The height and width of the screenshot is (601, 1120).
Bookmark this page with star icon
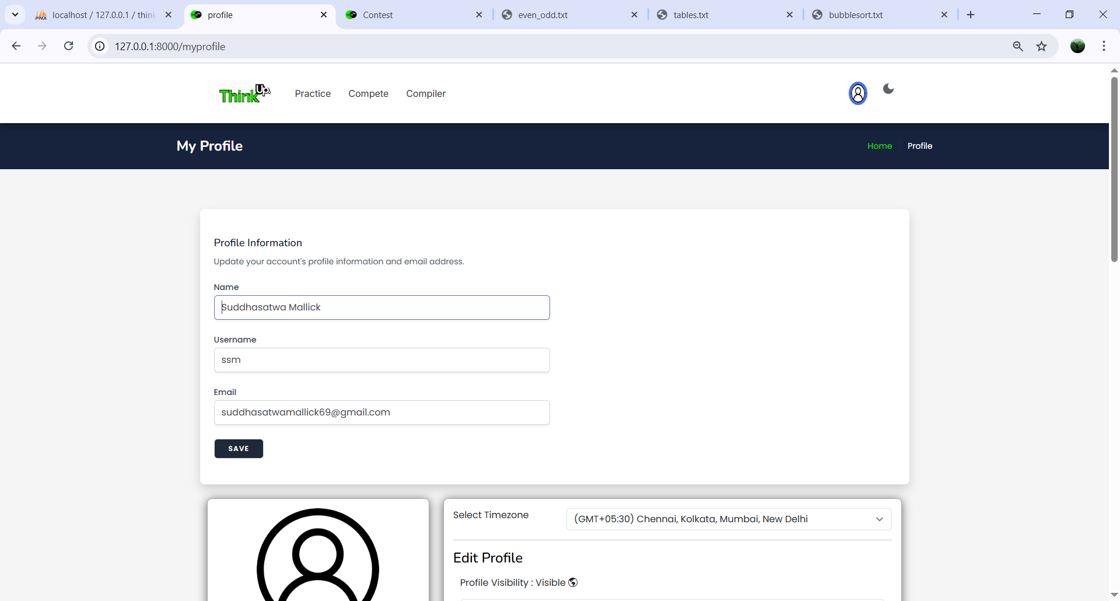1041,46
